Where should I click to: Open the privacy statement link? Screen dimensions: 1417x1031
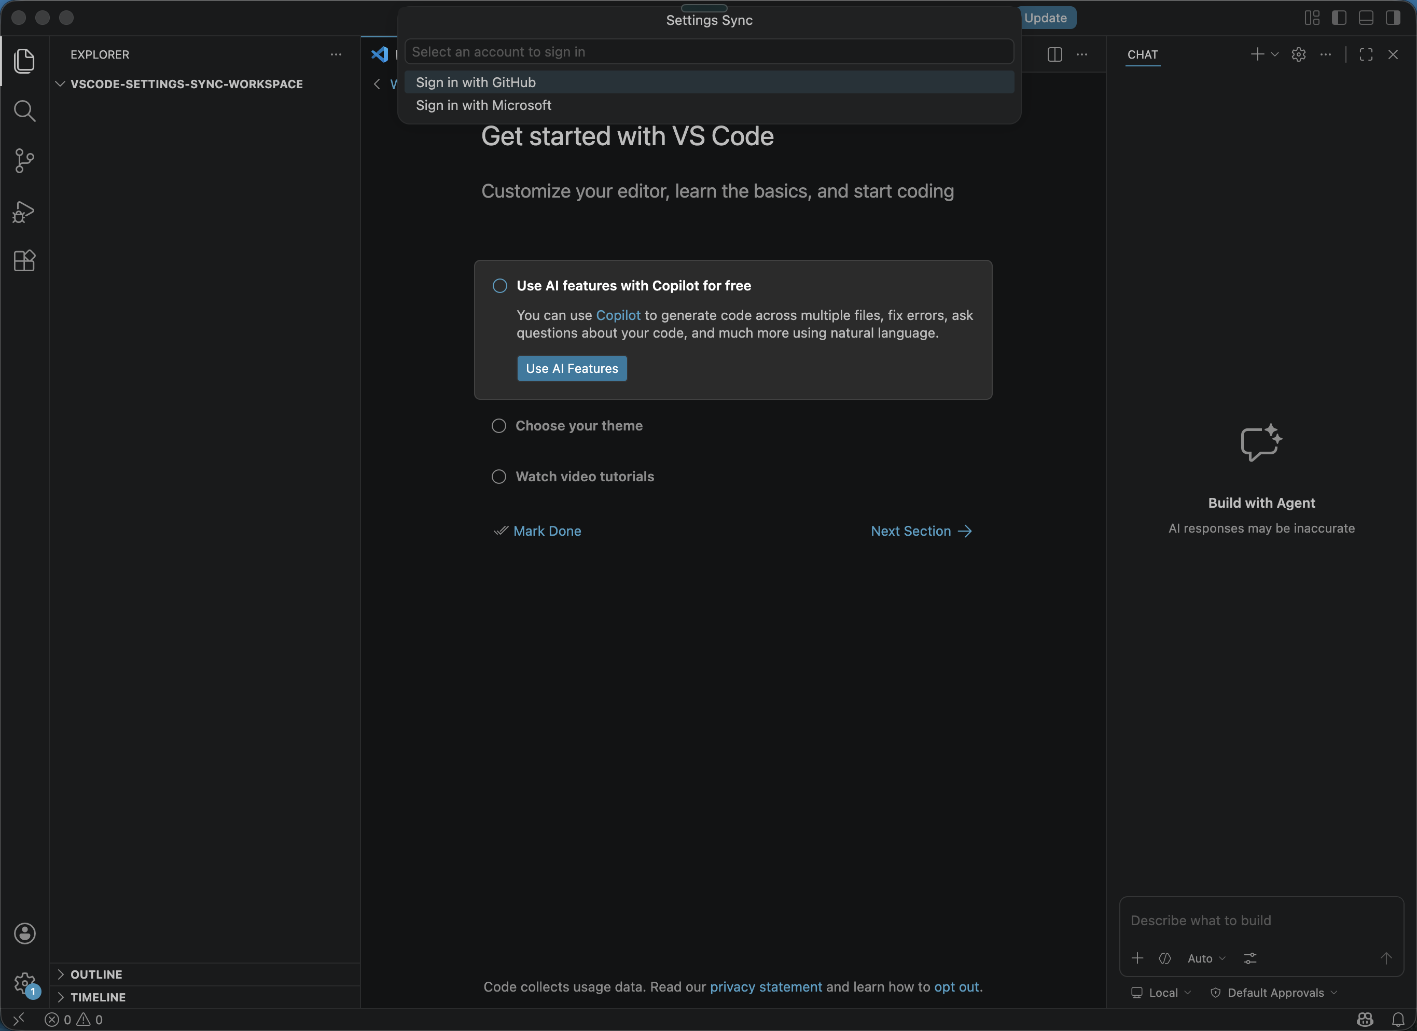(x=766, y=986)
